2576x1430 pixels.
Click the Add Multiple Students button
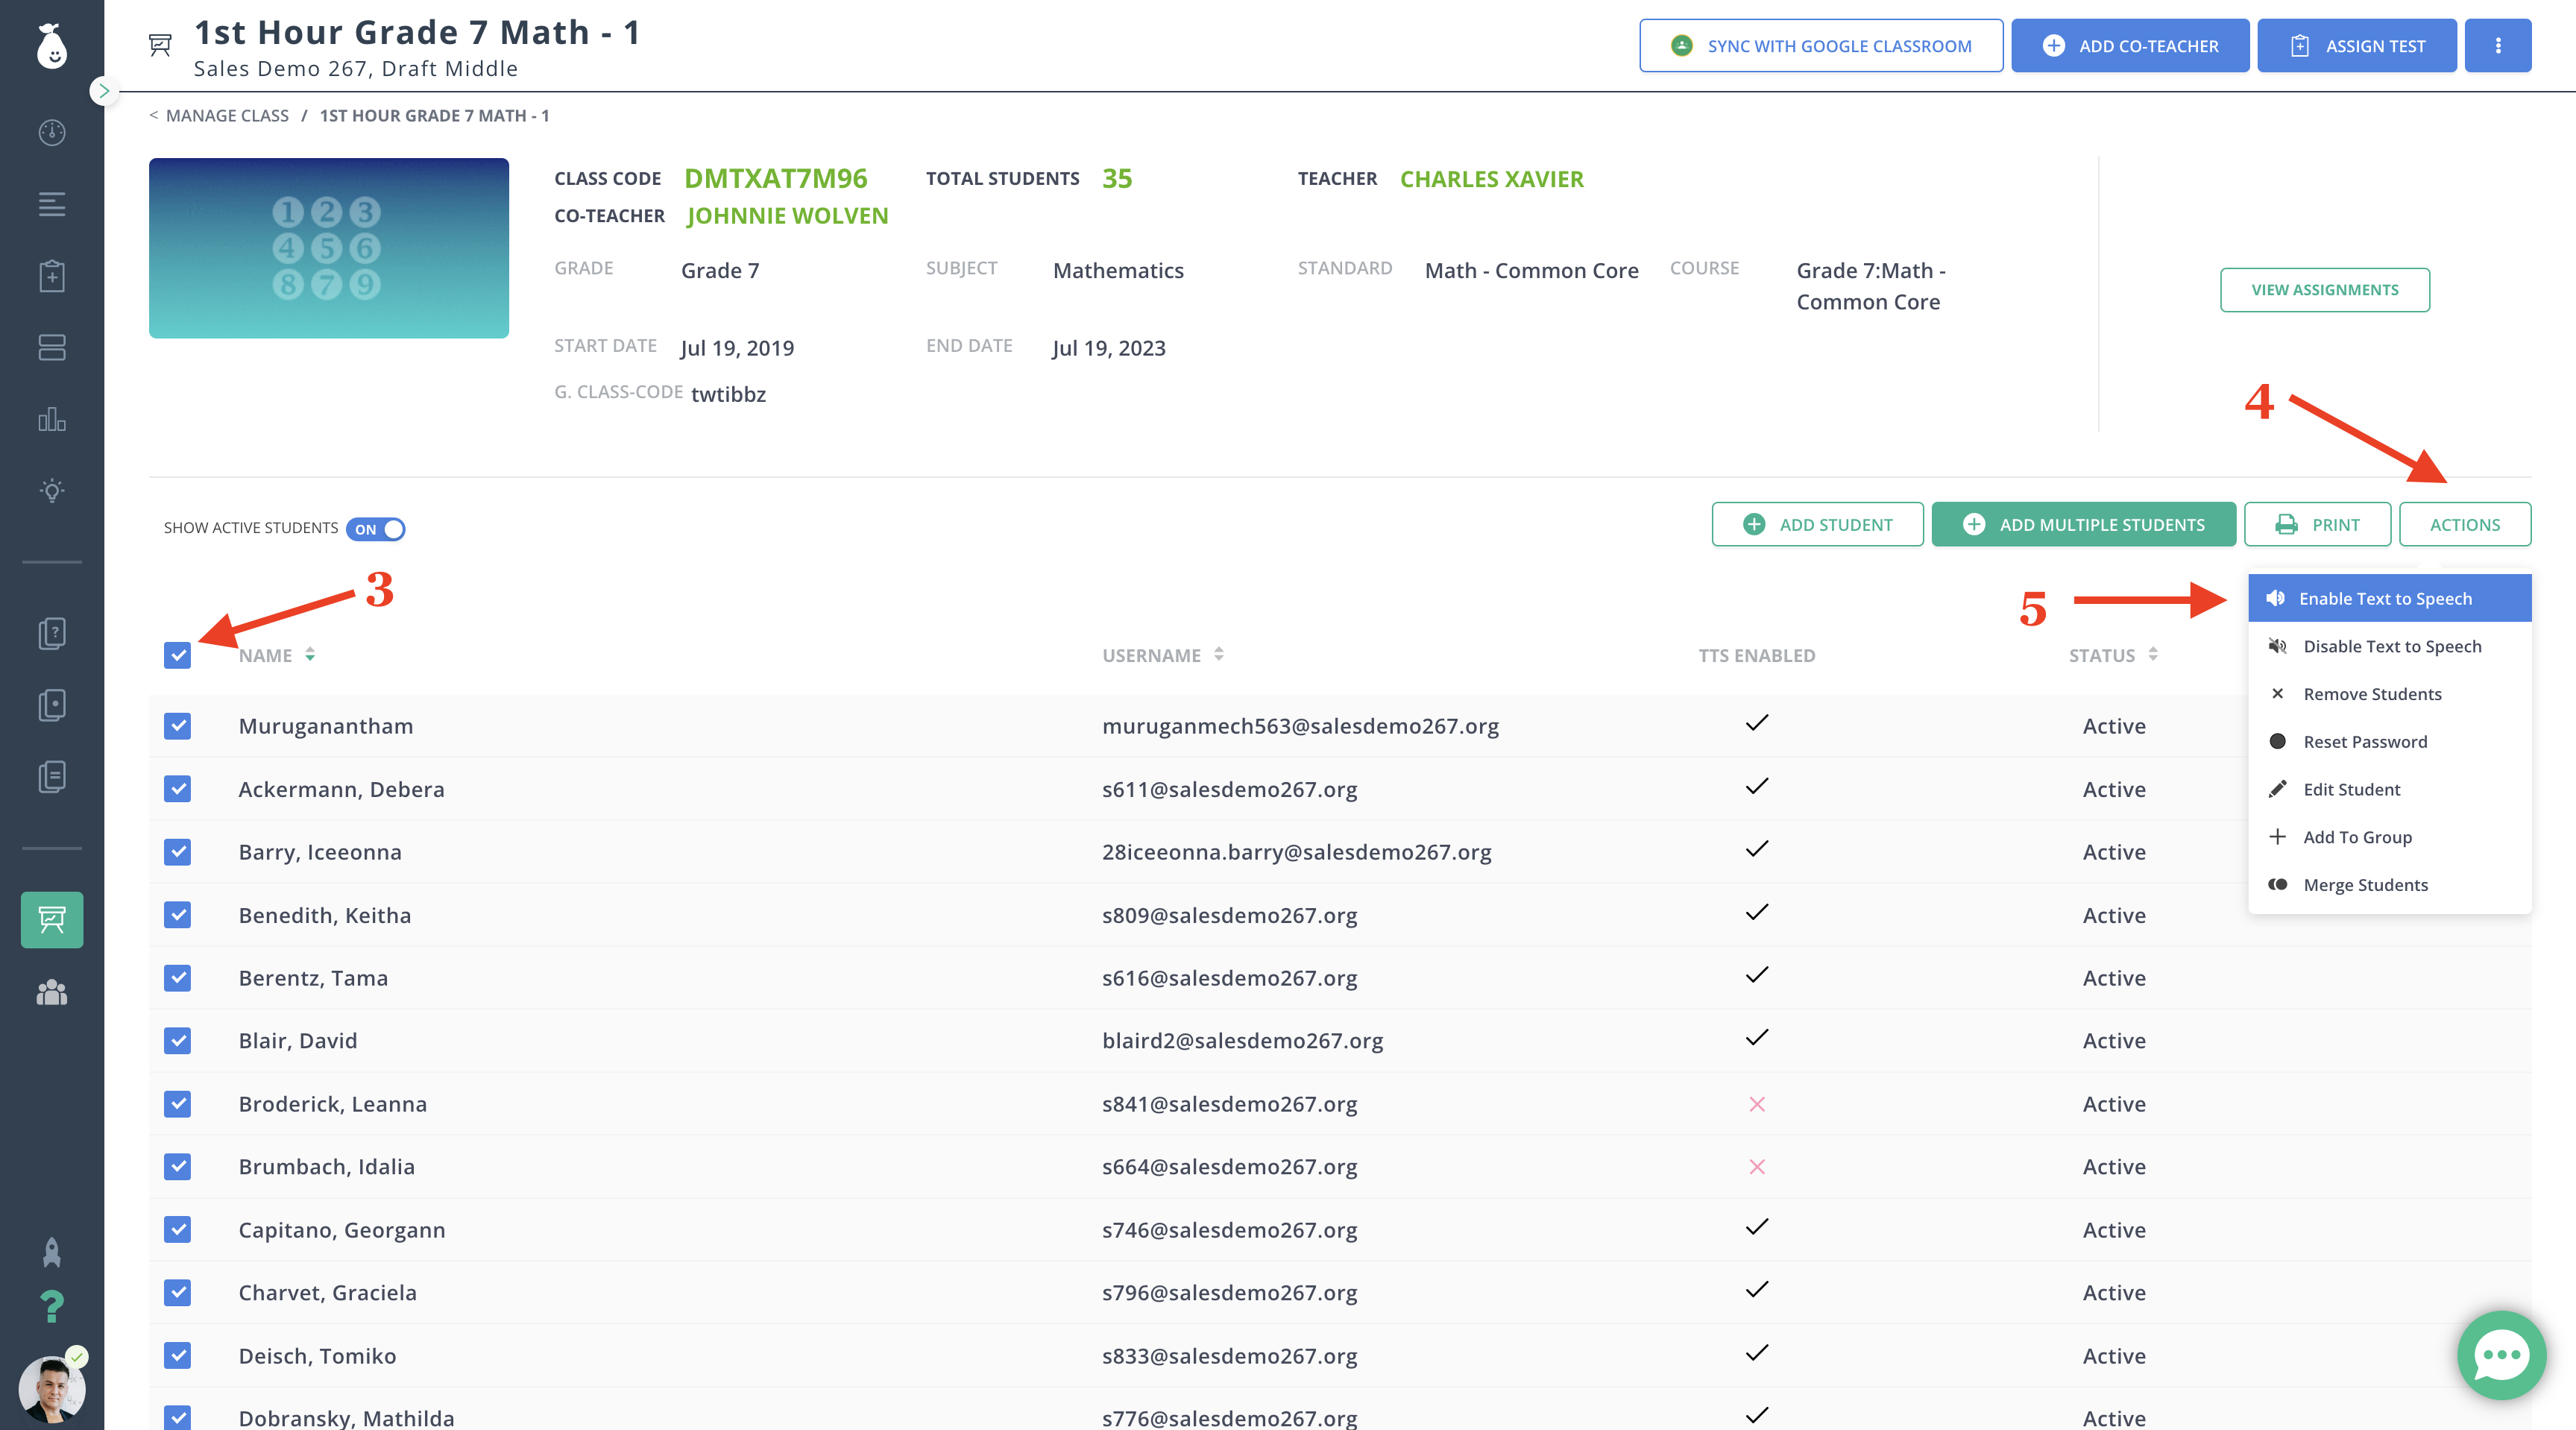coord(2083,525)
